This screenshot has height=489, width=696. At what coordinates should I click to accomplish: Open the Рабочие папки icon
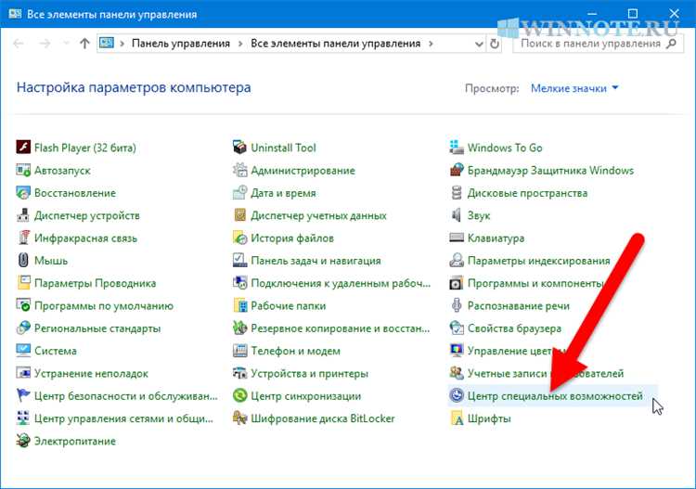pyautogui.click(x=239, y=305)
